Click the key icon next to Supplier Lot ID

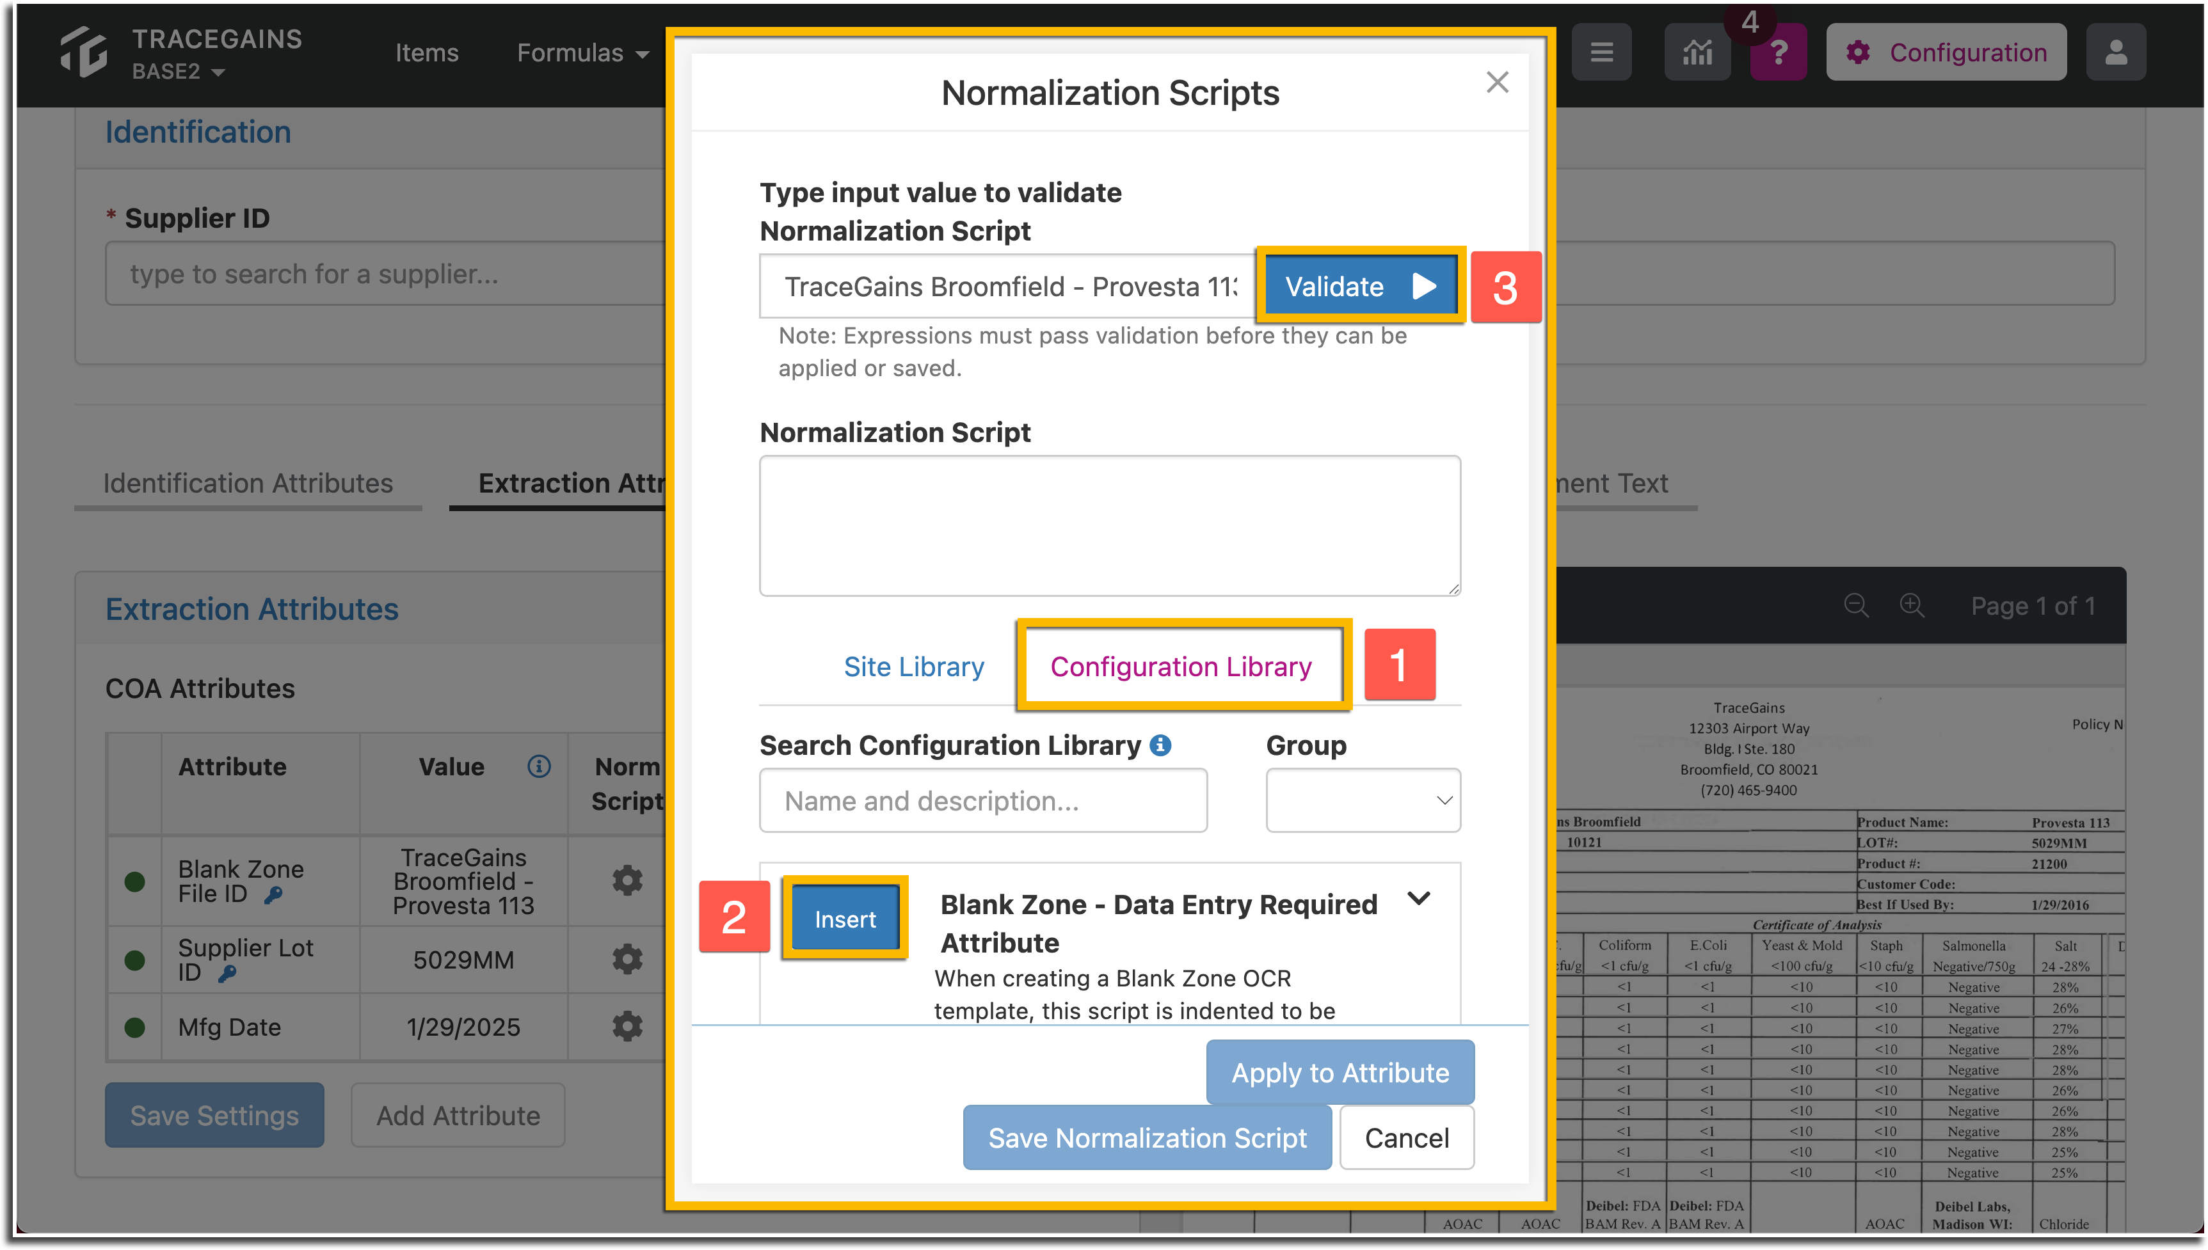(x=228, y=973)
